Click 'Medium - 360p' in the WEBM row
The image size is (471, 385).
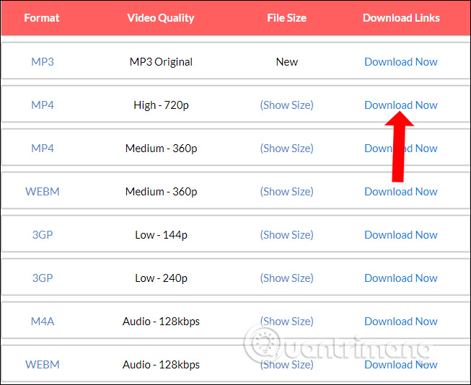coord(161,192)
